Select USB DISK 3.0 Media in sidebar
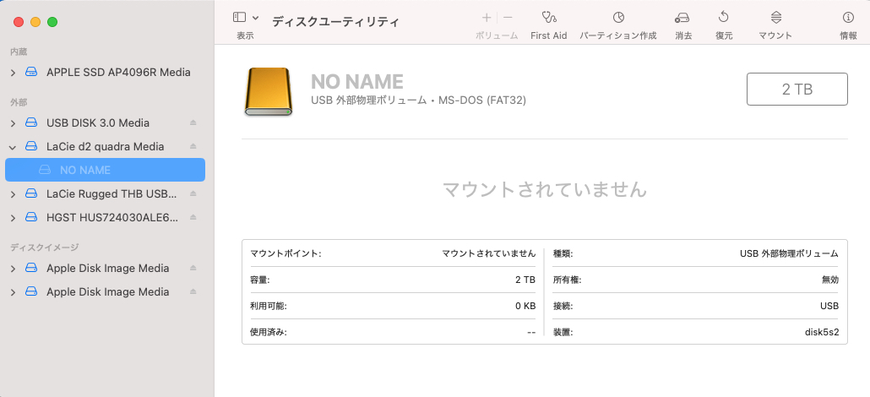870x397 pixels. click(x=97, y=123)
